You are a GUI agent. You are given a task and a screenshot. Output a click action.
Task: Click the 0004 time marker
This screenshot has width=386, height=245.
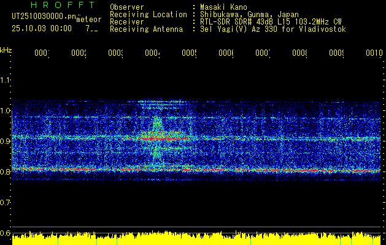(x=152, y=53)
